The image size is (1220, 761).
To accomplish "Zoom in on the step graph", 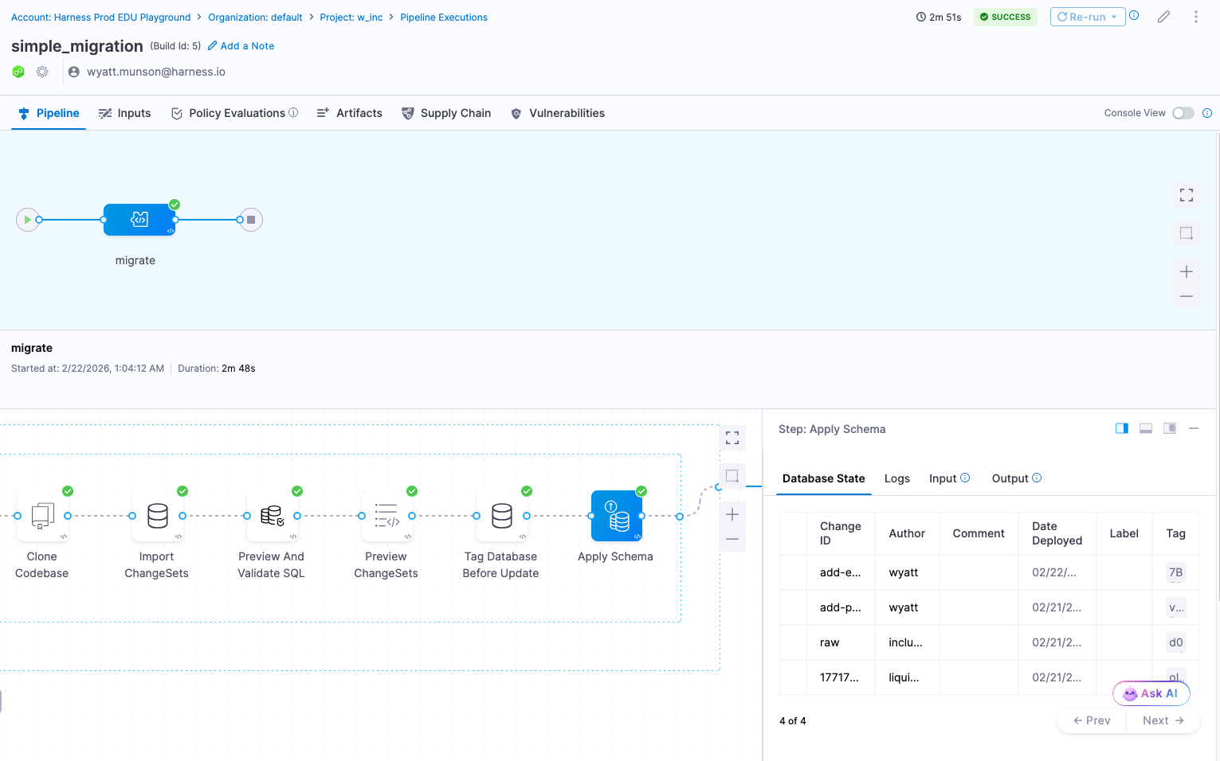I will (732, 514).
